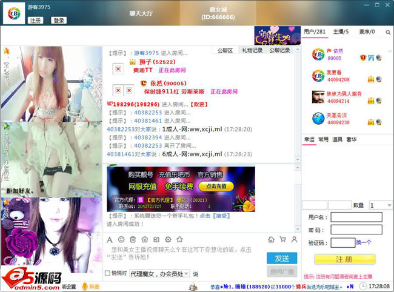Open the font style icon in chat toolbar
This screenshot has height=292, width=394.
click(x=110, y=239)
